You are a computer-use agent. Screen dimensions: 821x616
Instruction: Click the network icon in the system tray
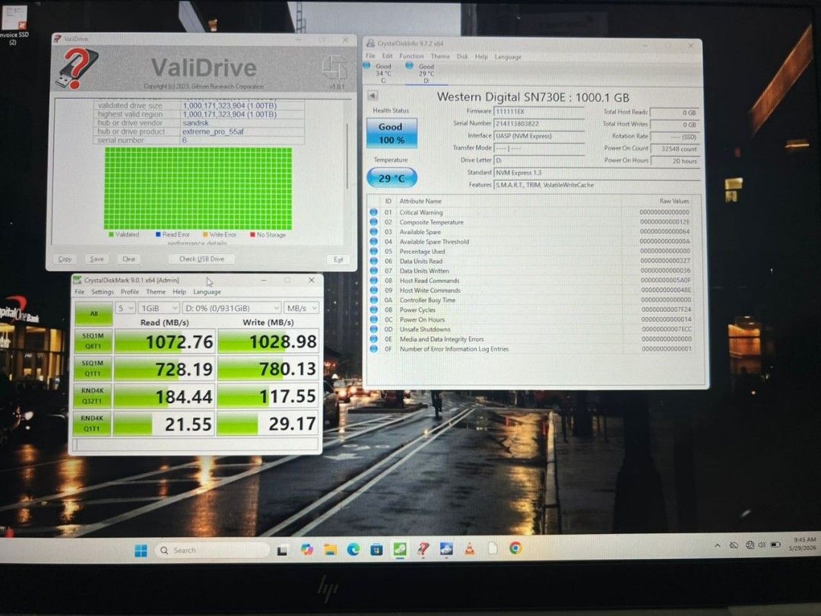coord(750,545)
